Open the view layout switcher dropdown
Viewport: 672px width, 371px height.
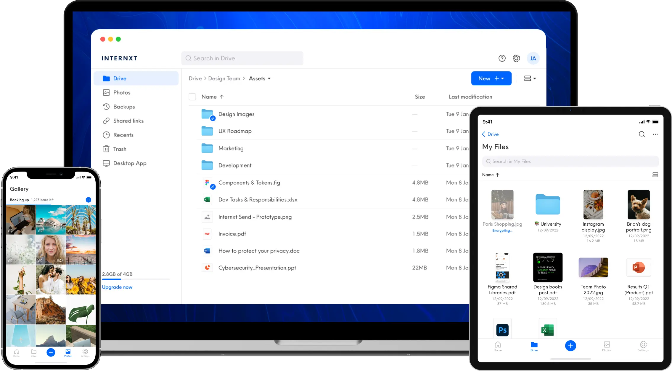tap(530, 78)
